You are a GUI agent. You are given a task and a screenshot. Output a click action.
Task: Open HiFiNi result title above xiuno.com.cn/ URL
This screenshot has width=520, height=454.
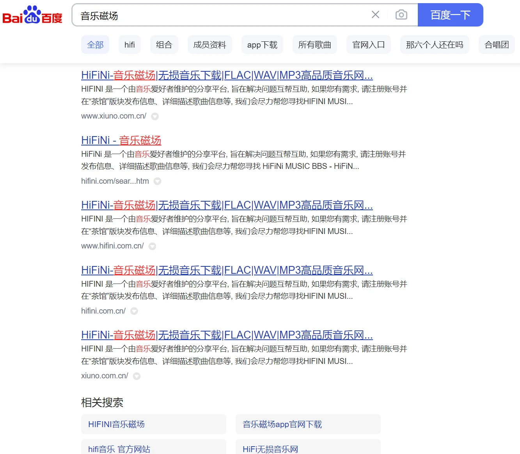tap(227, 335)
